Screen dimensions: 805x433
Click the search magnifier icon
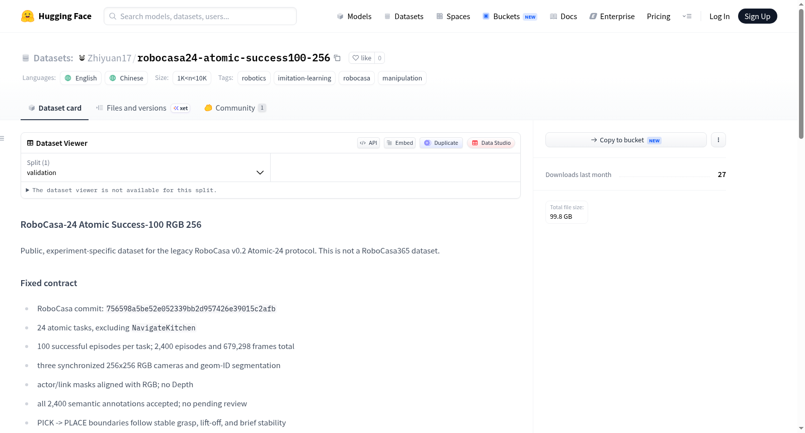pyautogui.click(x=113, y=16)
